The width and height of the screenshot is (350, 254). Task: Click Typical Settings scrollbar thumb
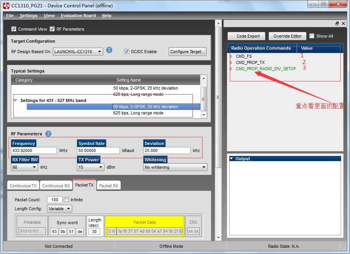pos(203,99)
